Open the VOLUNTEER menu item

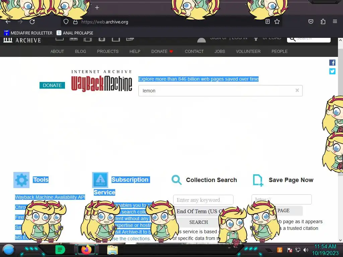(x=248, y=51)
